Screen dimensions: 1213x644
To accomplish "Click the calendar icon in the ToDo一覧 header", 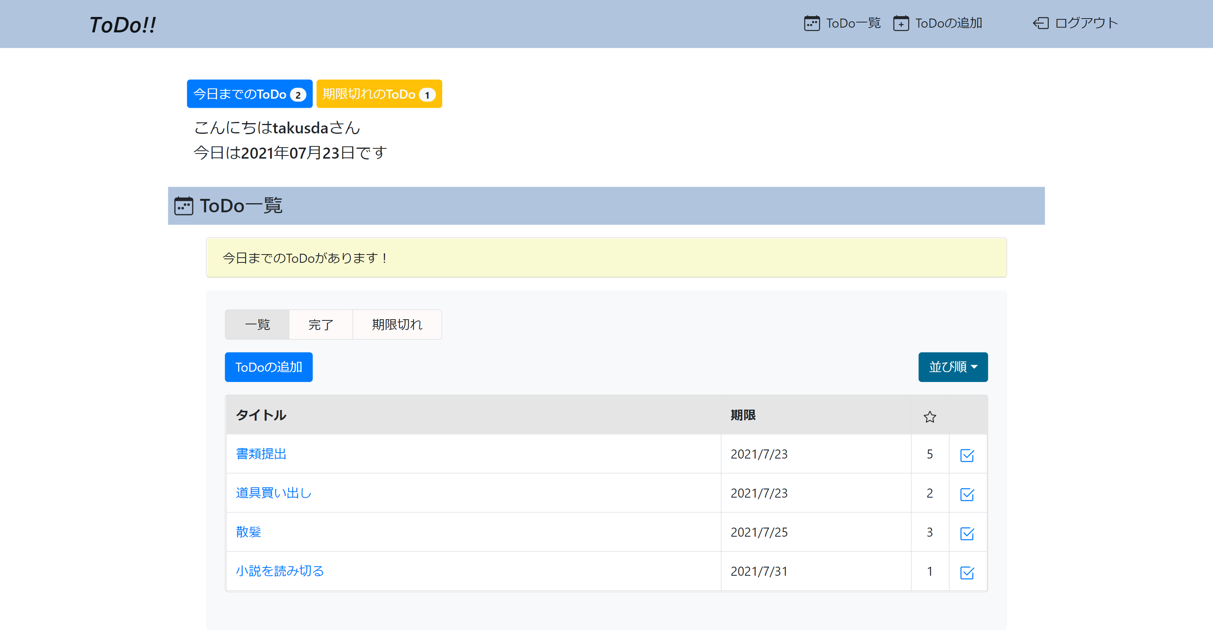I will click(184, 205).
